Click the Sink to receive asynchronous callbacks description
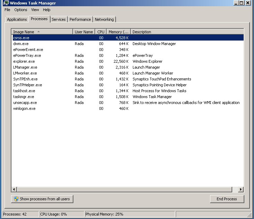The width and height of the screenshot is (254, 219). click(186, 103)
